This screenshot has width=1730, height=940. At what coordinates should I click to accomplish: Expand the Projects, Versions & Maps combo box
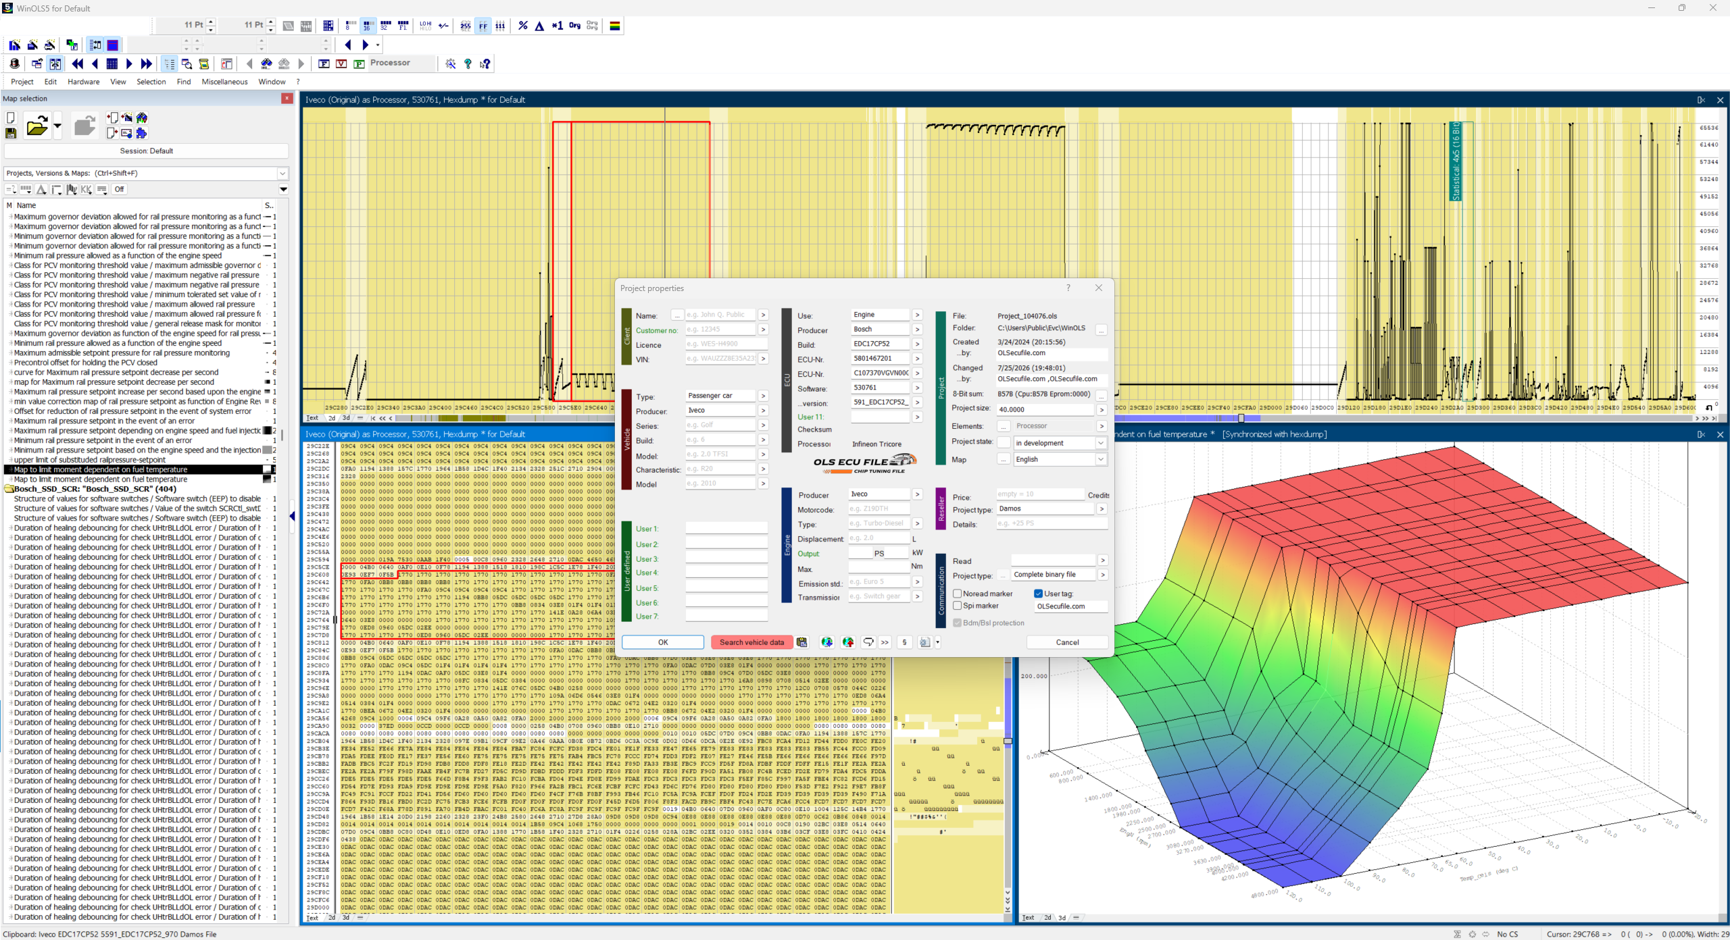(x=147, y=174)
